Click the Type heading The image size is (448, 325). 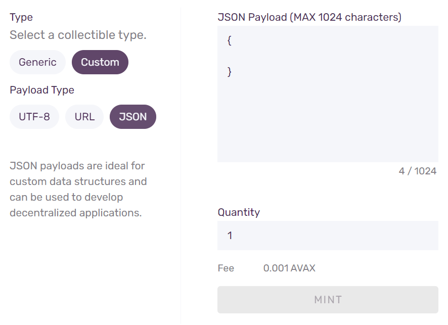(21, 18)
